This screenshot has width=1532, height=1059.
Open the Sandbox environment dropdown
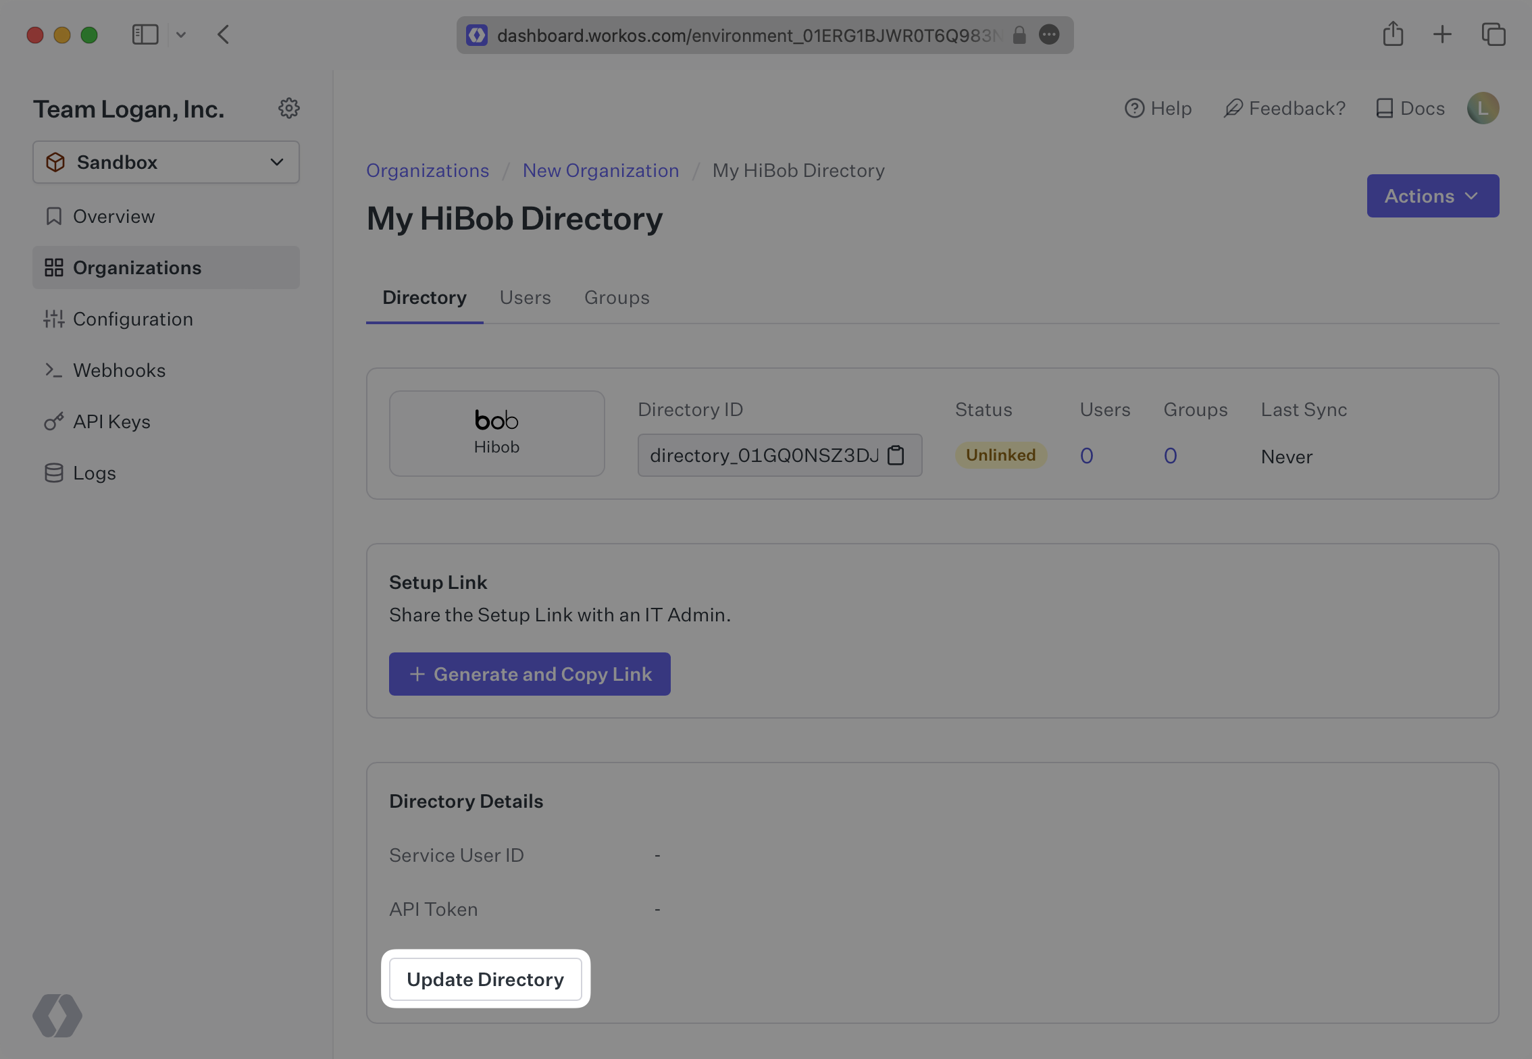pyautogui.click(x=165, y=162)
